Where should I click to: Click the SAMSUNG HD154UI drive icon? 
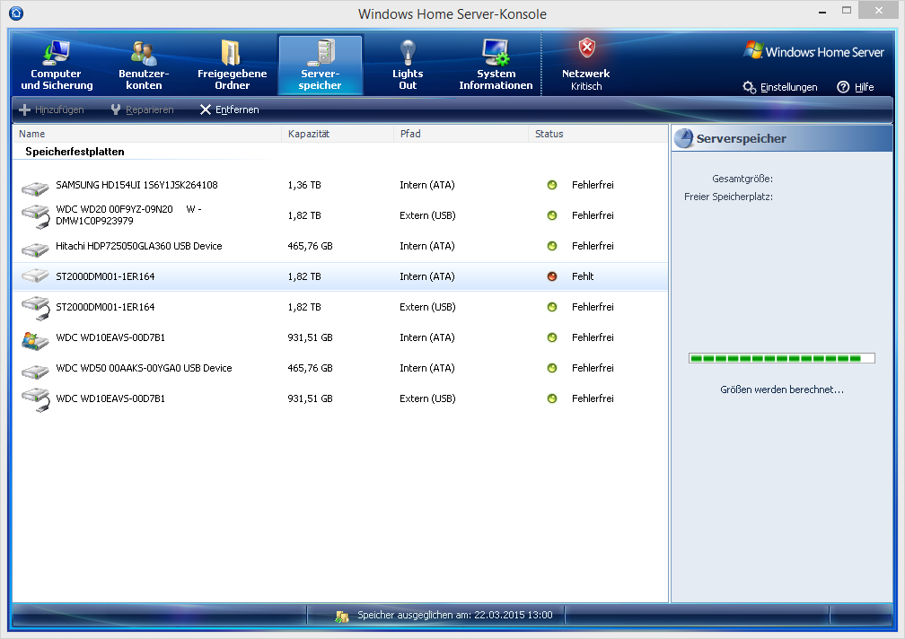point(35,188)
